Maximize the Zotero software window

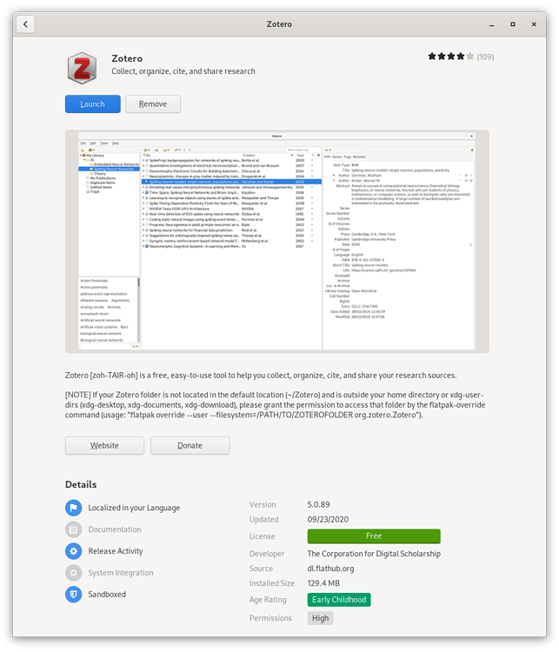pyautogui.click(x=513, y=24)
